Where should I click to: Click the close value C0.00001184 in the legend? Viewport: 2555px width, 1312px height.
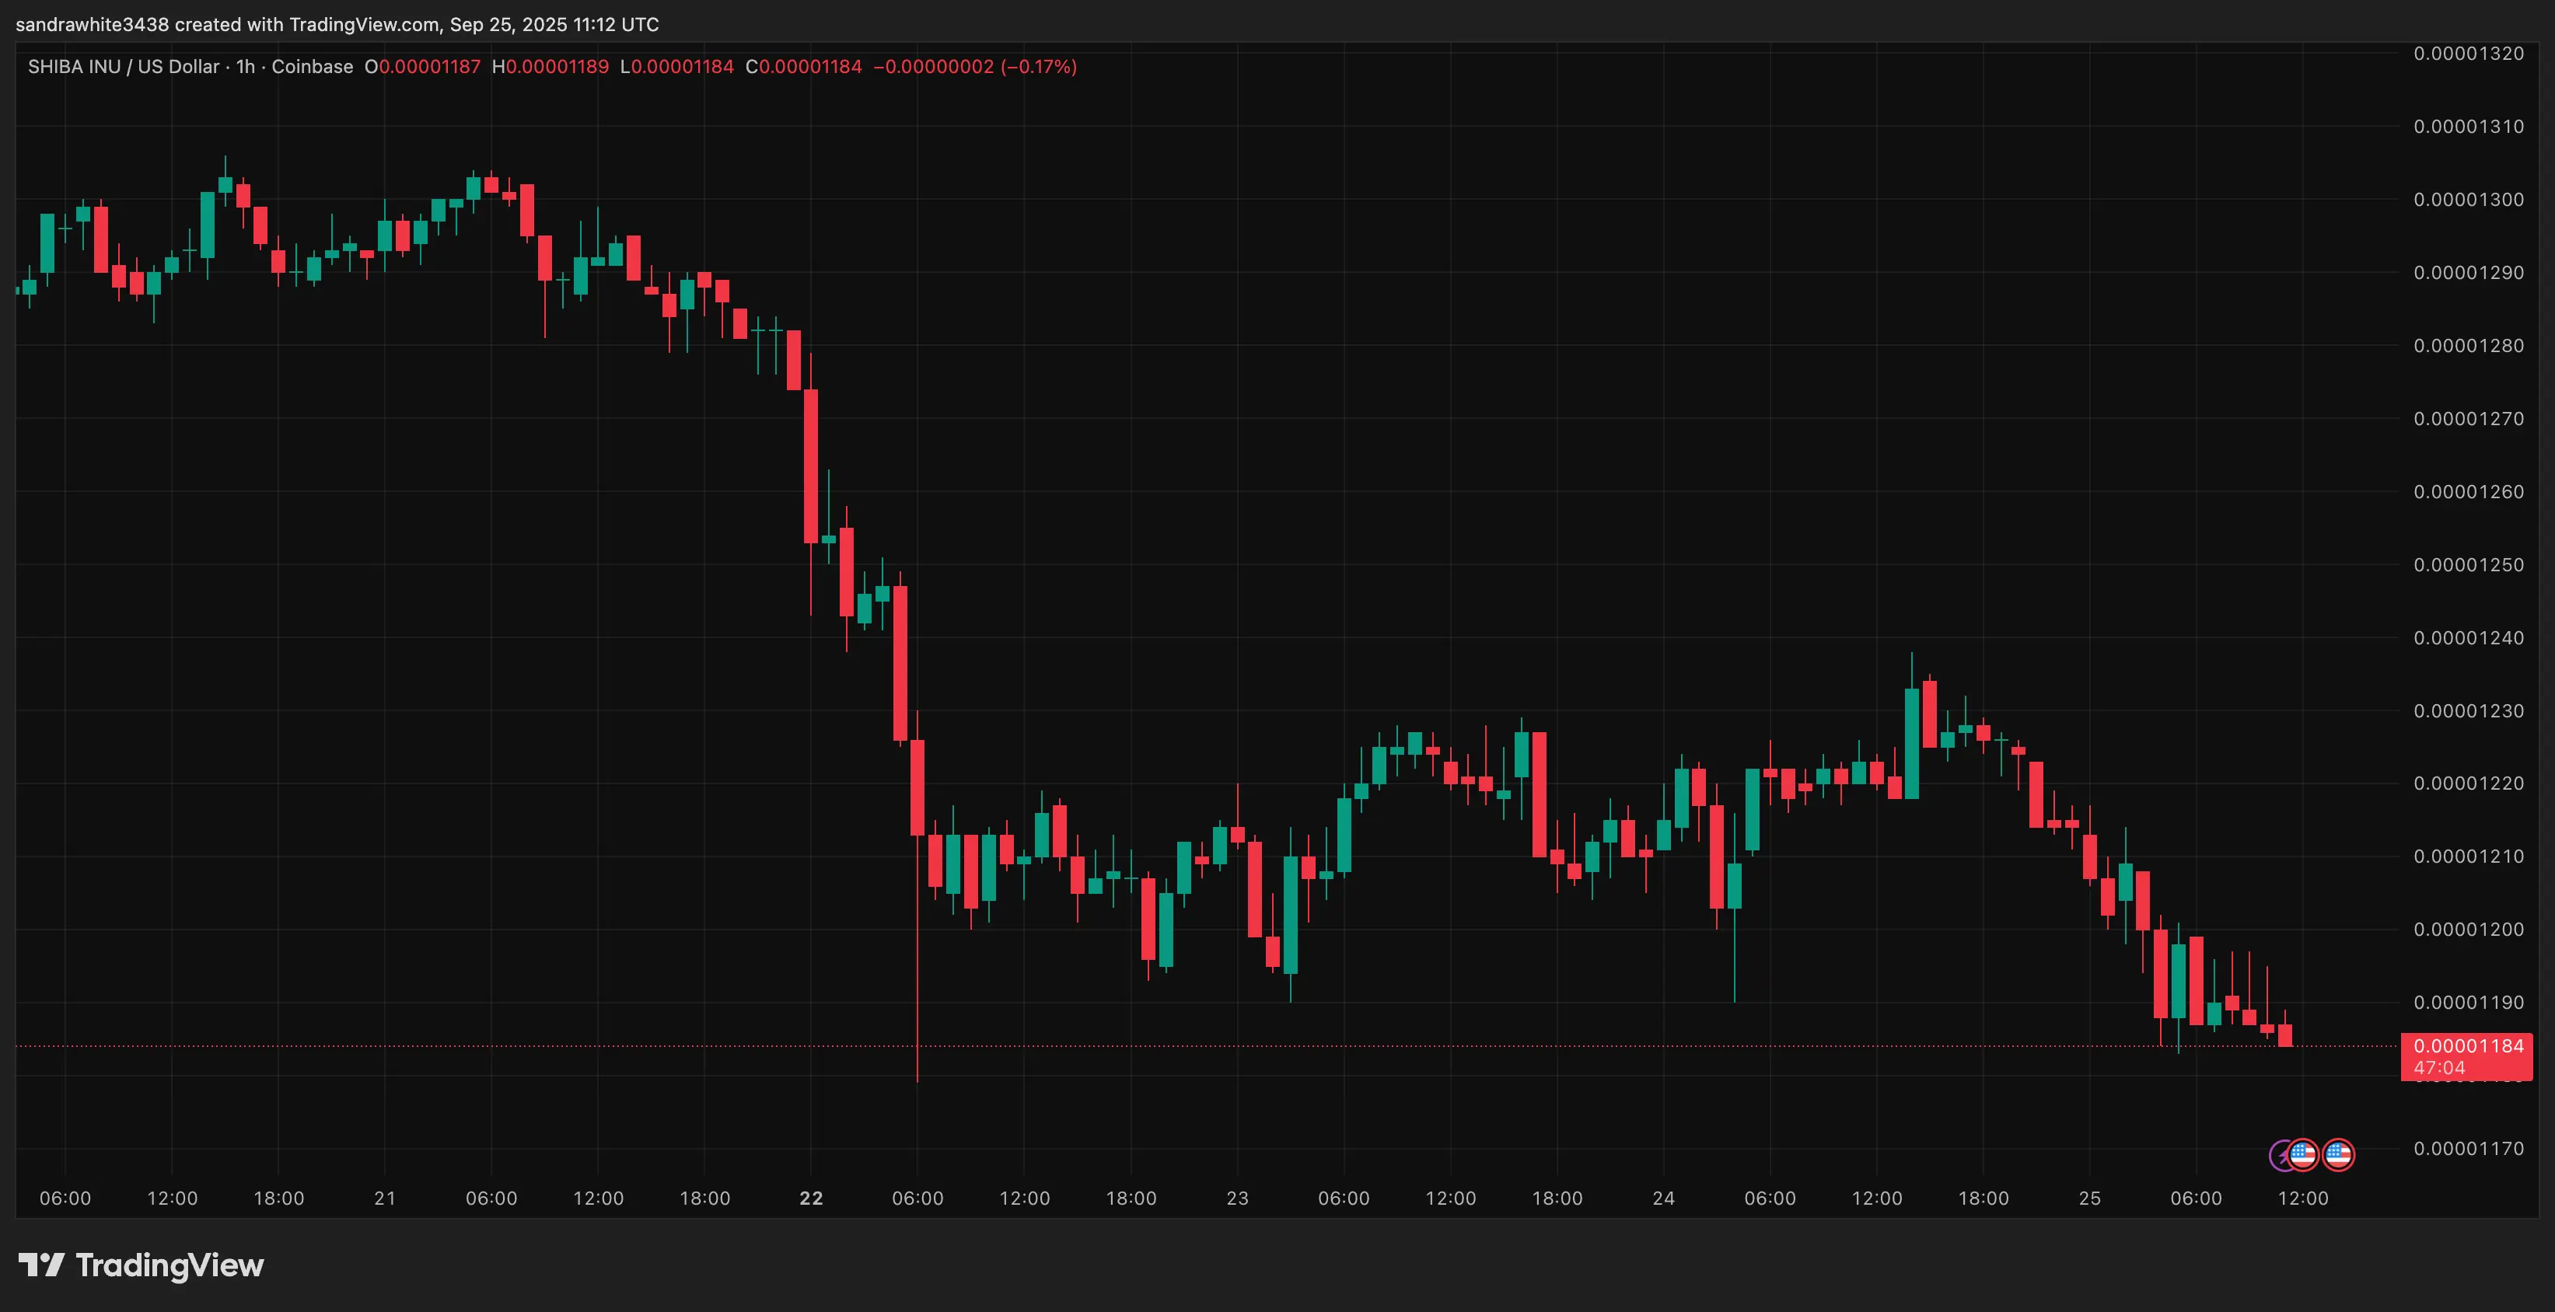pyautogui.click(x=803, y=66)
